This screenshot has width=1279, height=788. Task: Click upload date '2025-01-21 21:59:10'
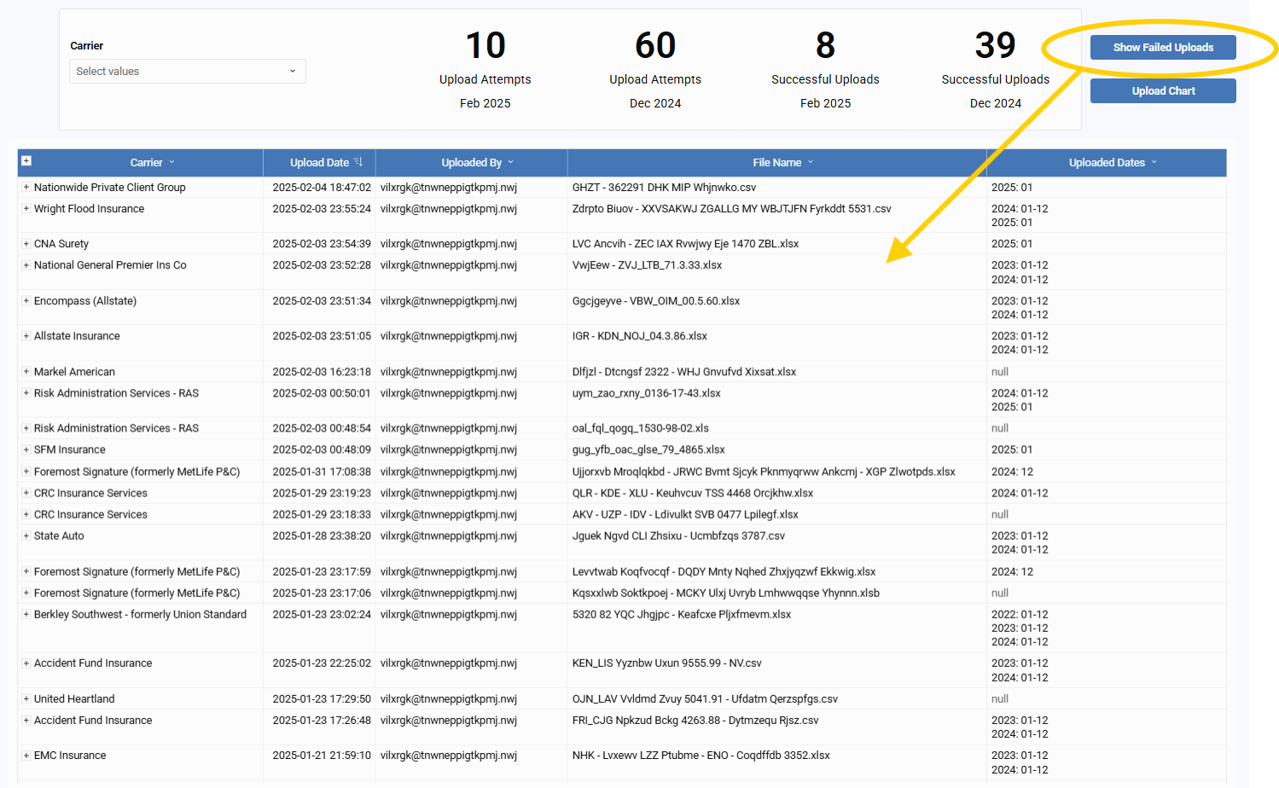click(322, 756)
